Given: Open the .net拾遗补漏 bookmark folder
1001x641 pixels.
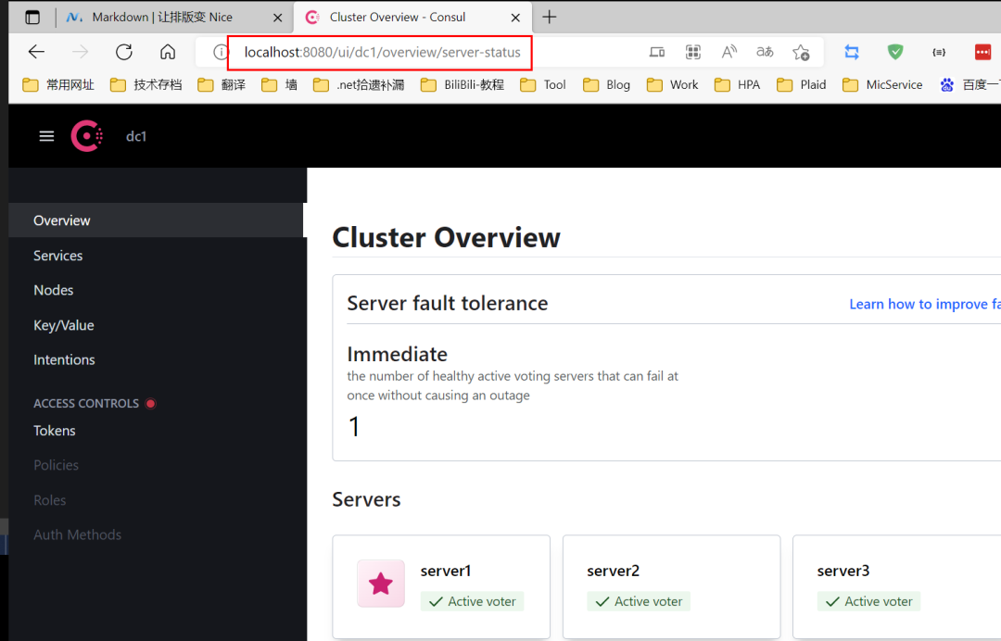Looking at the screenshot, I should point(359,85).
